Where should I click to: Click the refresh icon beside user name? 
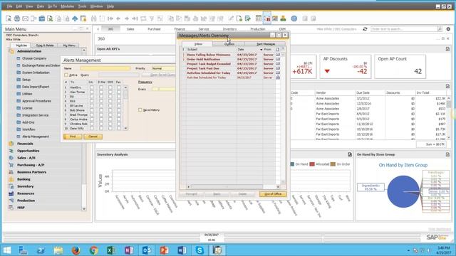click(365, 29)
